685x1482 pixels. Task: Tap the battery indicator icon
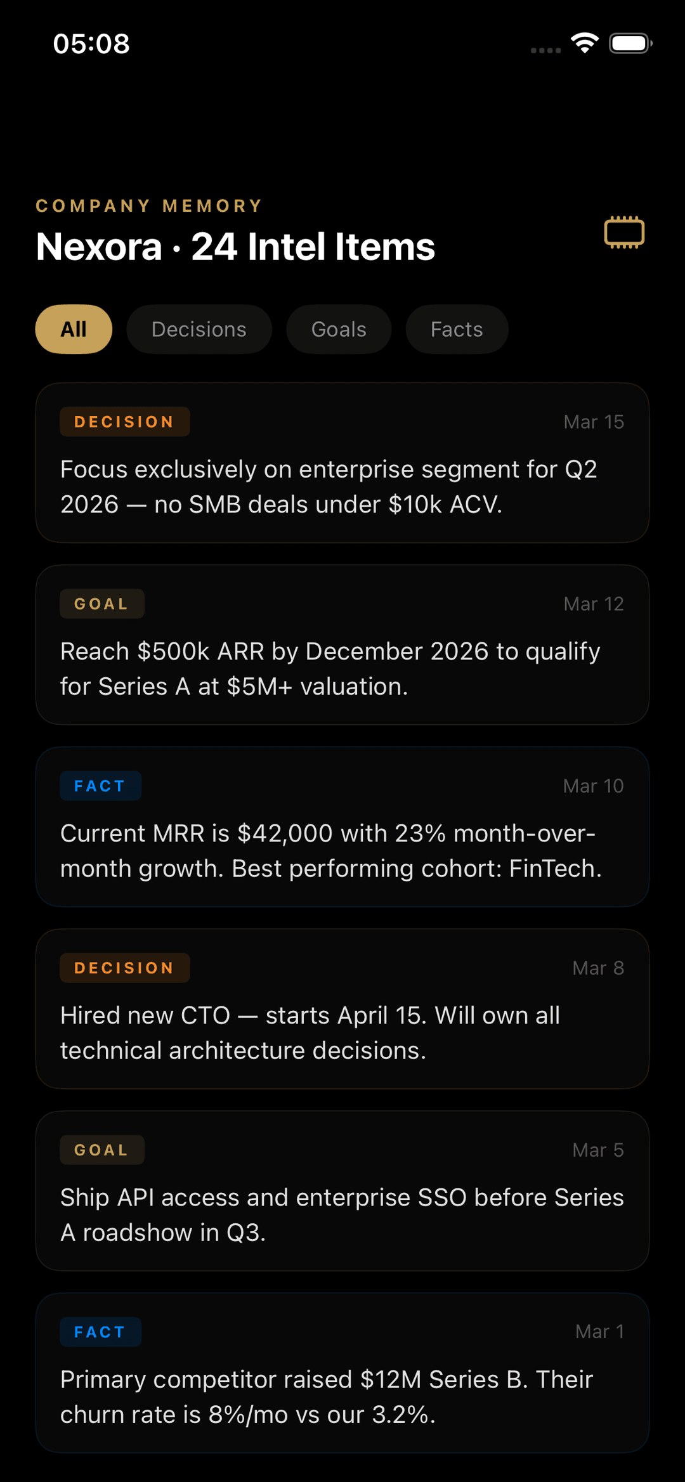(630, 43)
